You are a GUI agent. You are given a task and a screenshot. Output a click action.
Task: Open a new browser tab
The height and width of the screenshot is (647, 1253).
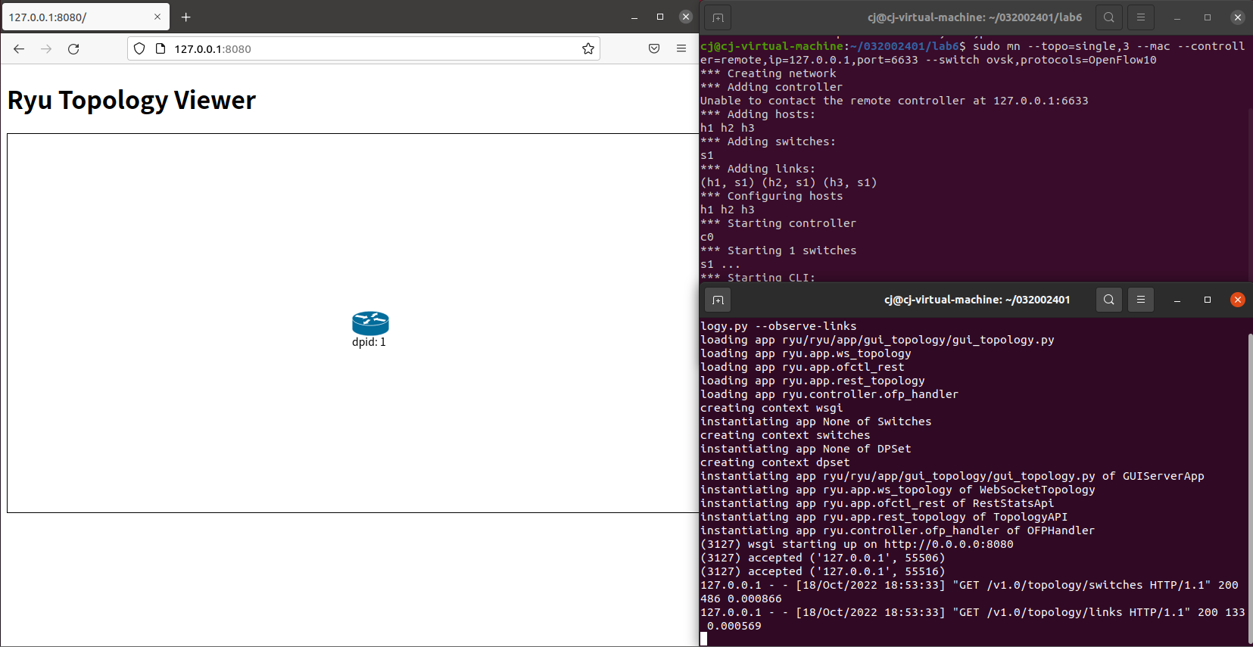point(186,17)
